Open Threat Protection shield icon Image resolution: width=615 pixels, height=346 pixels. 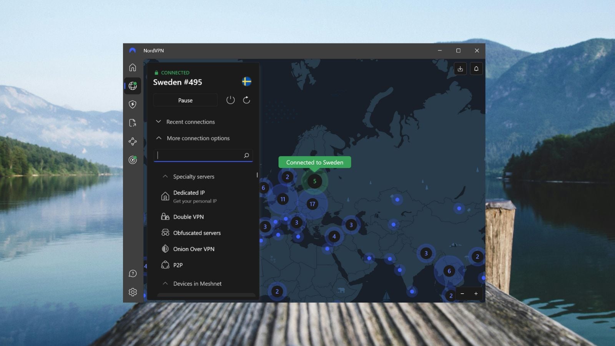[x=133, y=105]
